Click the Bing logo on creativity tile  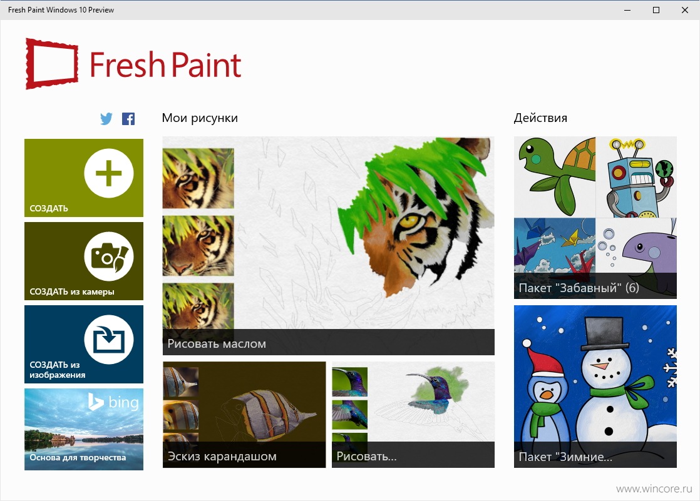pyautogui.click(x=113, y=402)
